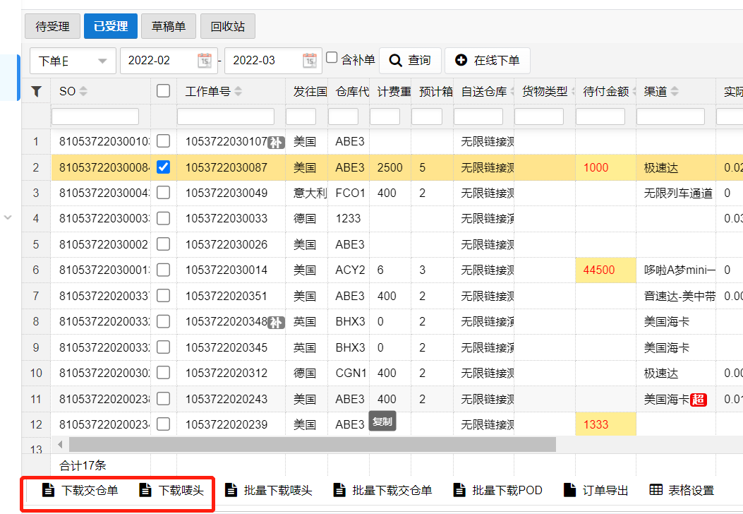Open the 下单日 type dropdown
The width and height of the screenshot is (743, 514).
pos(73,61)
